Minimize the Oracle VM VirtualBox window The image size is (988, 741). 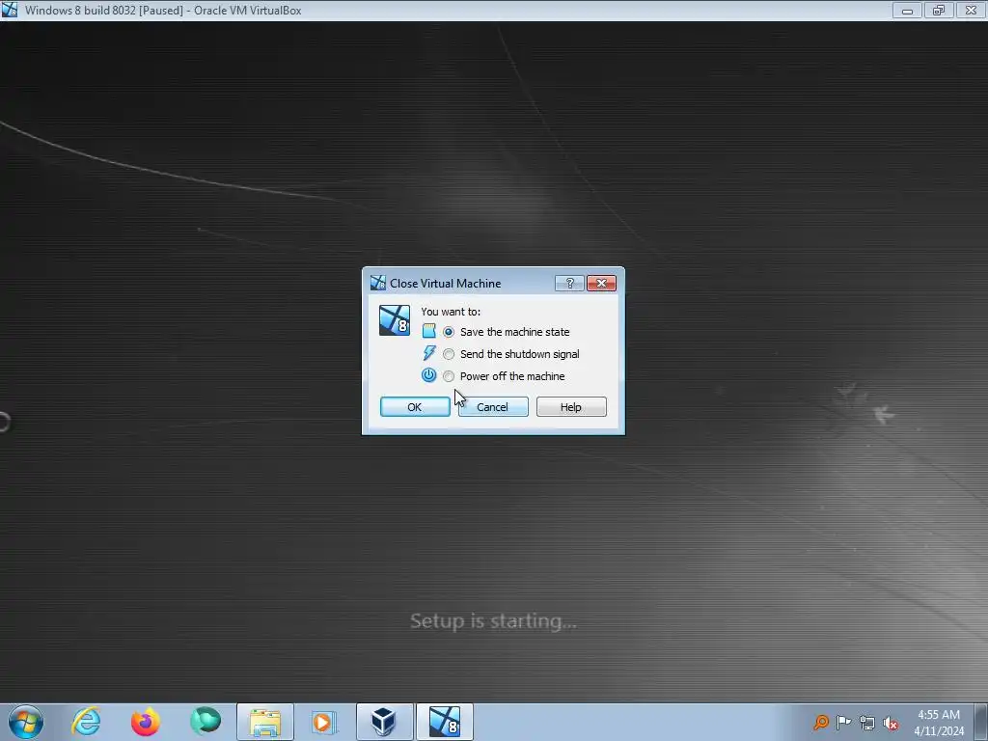[907, 11]
